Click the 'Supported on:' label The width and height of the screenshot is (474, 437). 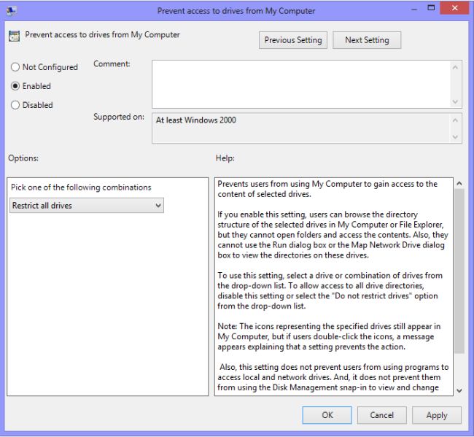(x=119, y=117)
